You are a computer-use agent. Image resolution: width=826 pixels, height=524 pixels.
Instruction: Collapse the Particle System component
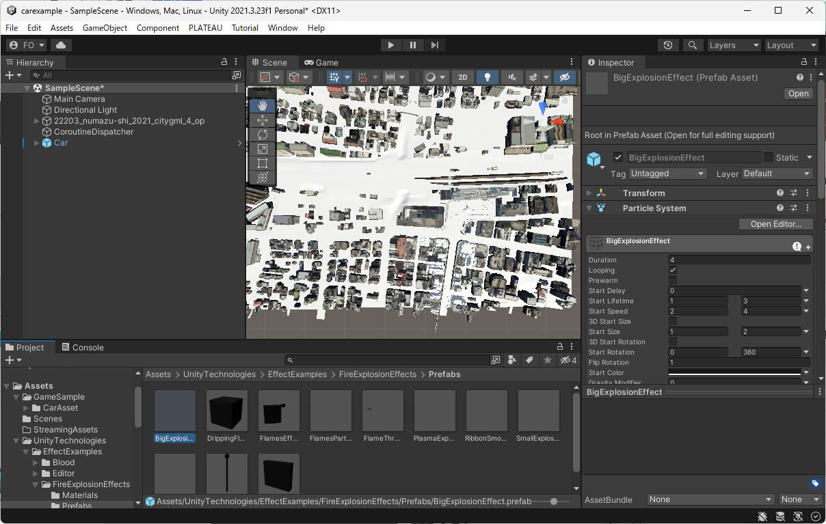coord(589,208)
